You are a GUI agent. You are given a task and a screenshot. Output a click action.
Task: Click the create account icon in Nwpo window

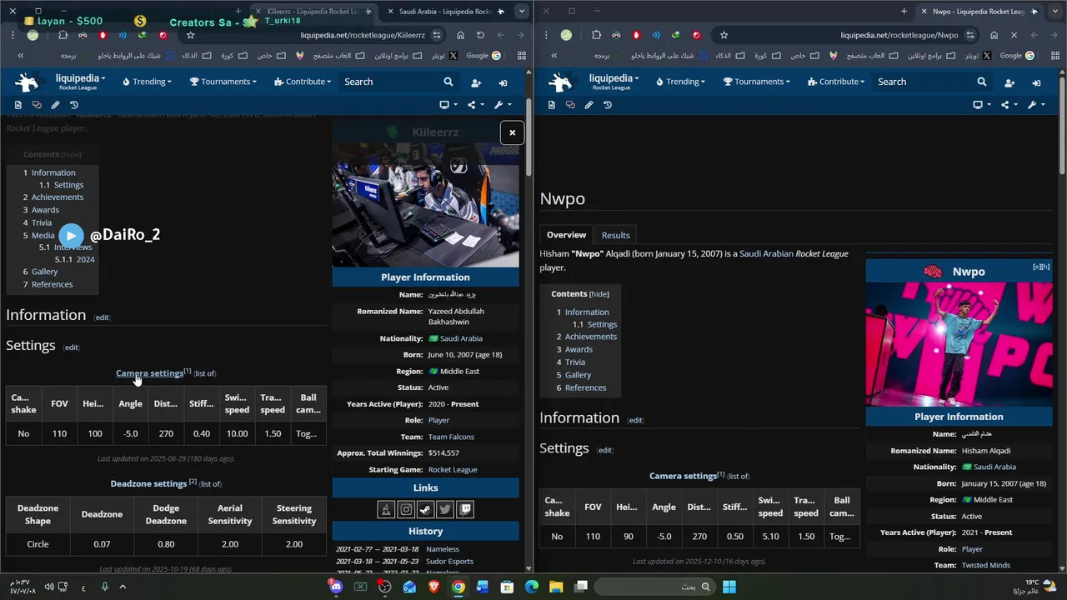(1009, 82)
